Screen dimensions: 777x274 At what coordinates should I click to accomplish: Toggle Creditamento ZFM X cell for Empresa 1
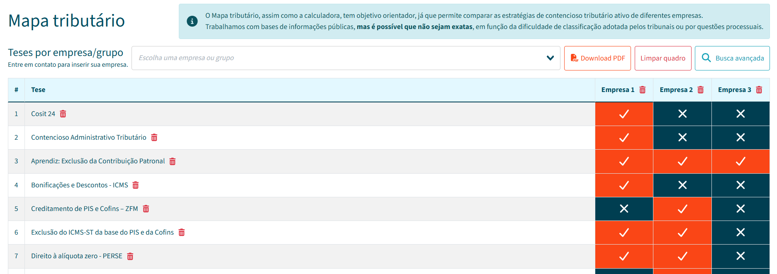coord(624,209)
